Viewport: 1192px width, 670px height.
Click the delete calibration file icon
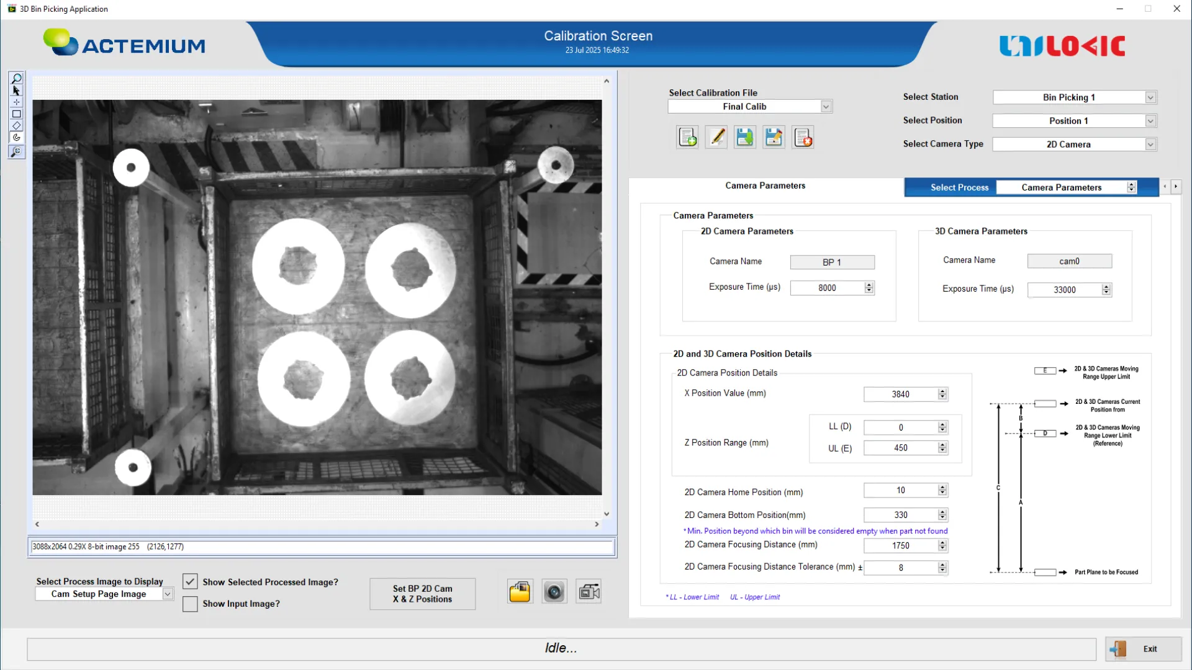tap(803, 137)
